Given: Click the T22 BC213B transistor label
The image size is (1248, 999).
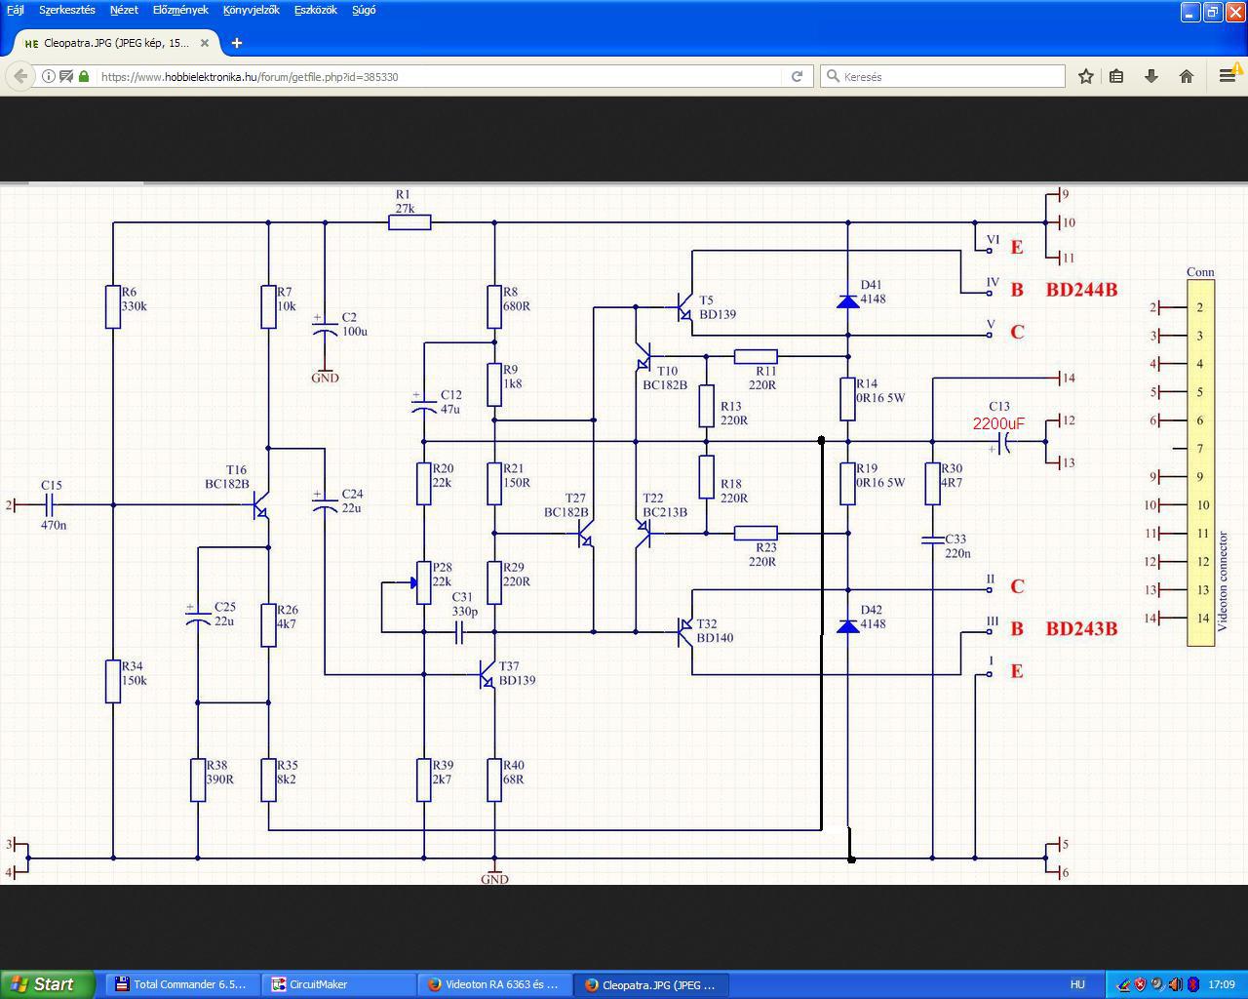Looking at the screenshot, I should [x=665, y=505].
